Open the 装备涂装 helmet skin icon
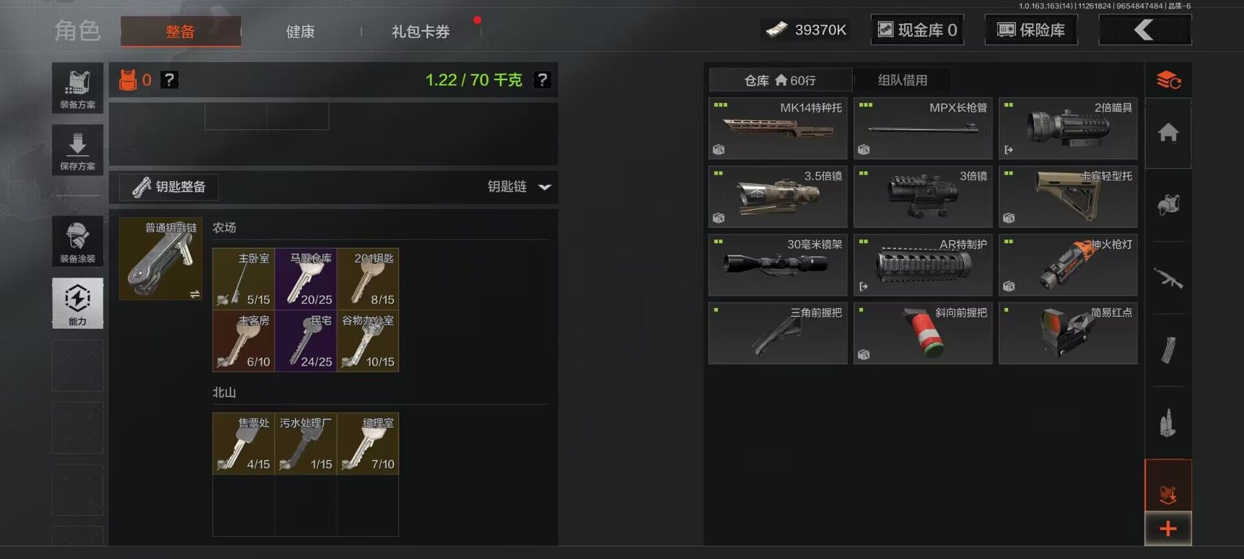 pos(78,241)
